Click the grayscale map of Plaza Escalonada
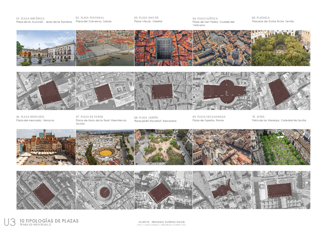Screen dimensions: 327x231 click(x=222, y=190)
